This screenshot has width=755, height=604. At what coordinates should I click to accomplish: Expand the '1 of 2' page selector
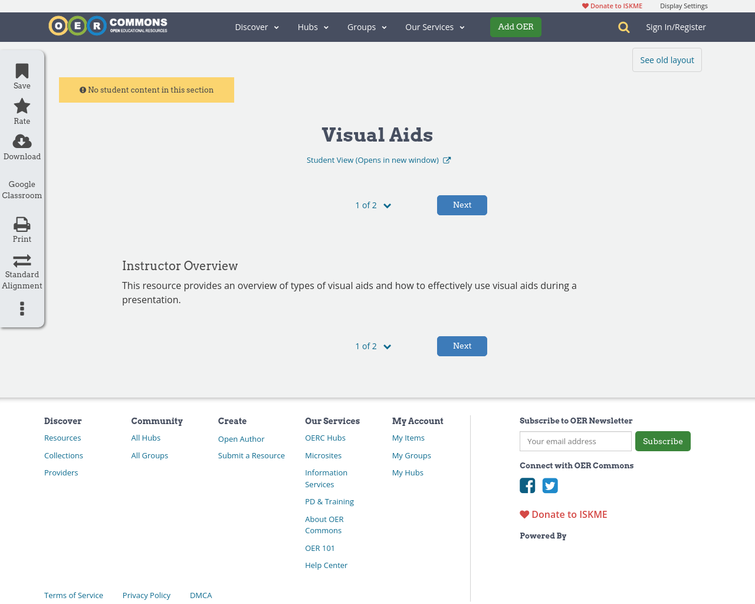pos(373,205)
